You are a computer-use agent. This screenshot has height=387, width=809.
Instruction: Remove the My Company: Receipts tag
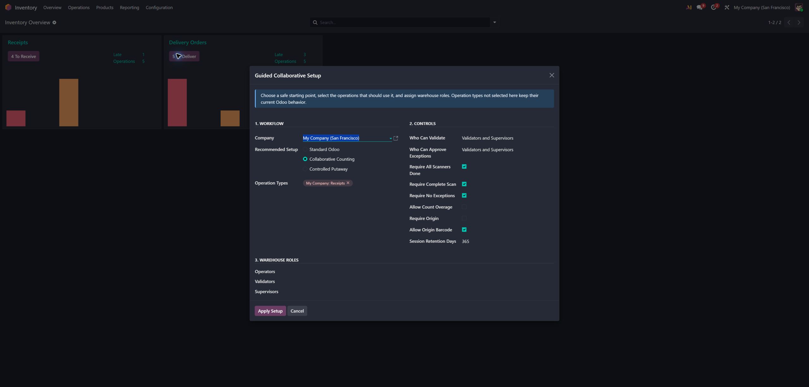tap(348, 183)
